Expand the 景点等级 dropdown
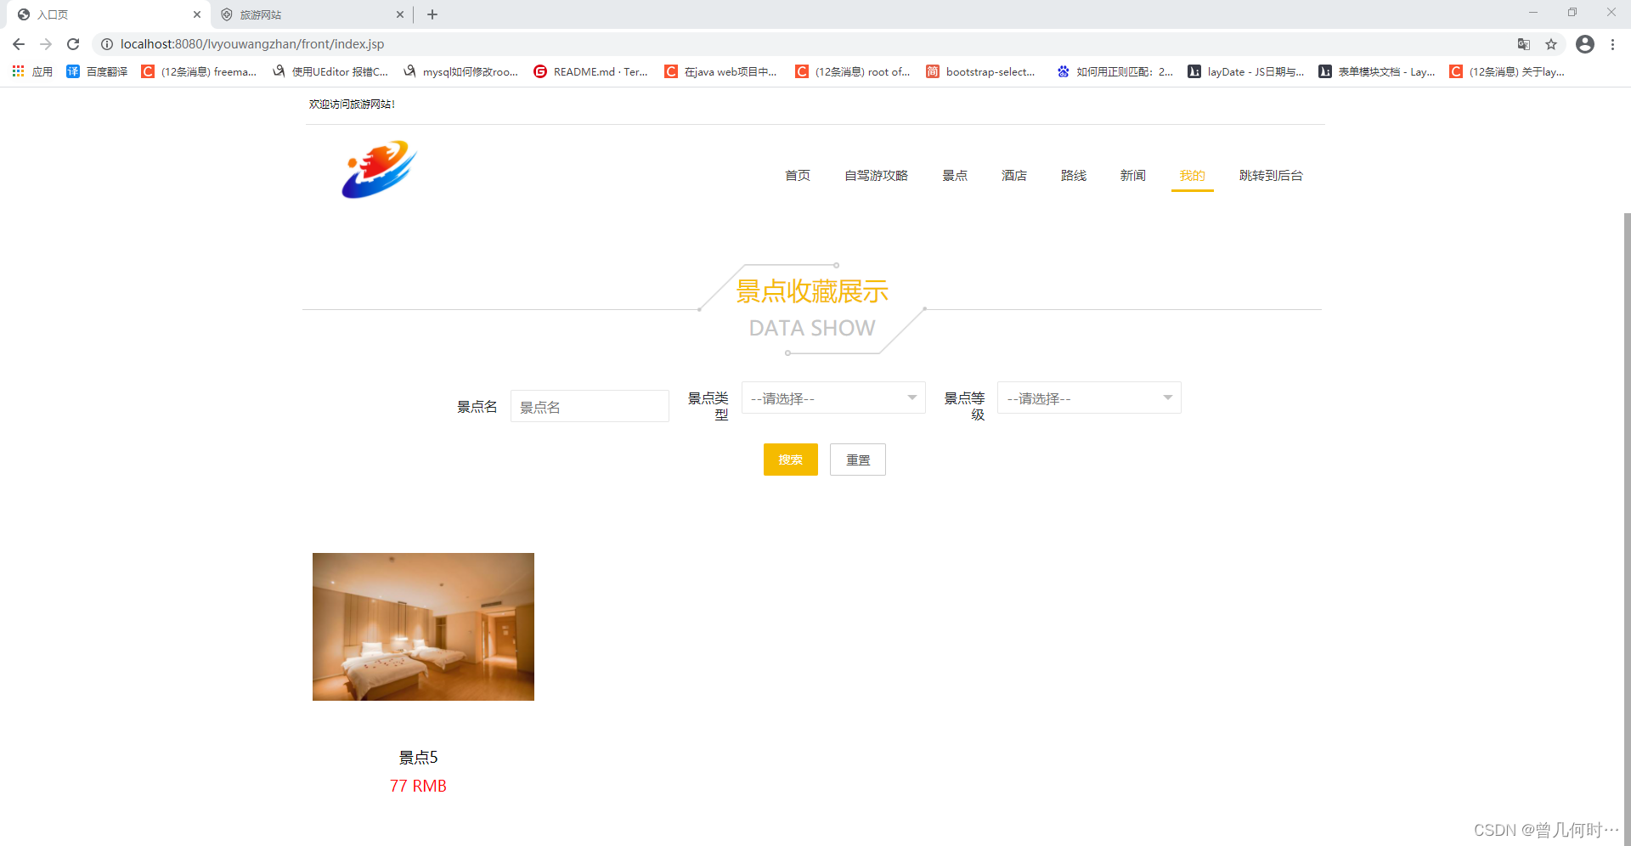 point(1089,398)
